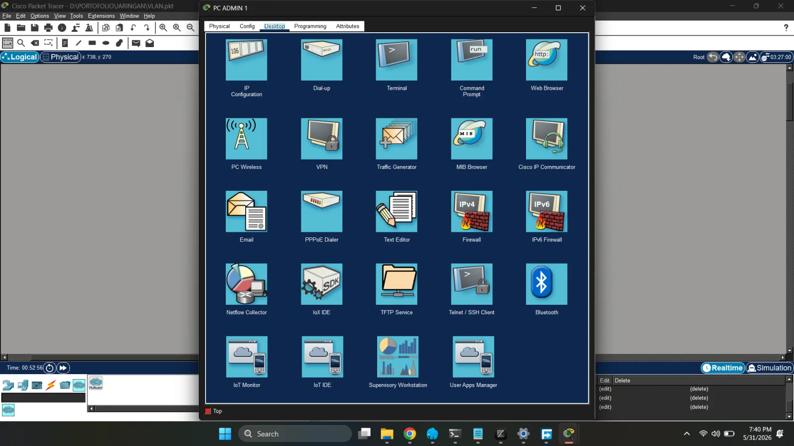794x446 pixels.
Task: Click the Root navigation label
Action: 699,57
